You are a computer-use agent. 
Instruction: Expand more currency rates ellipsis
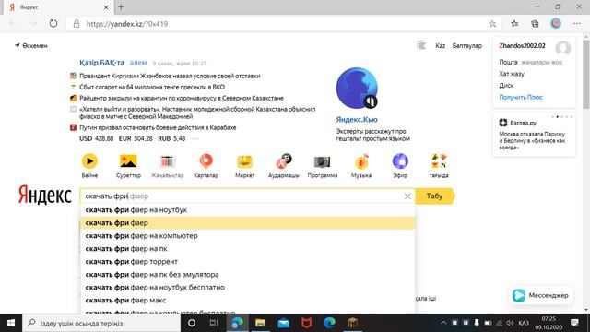coord(195,139)
